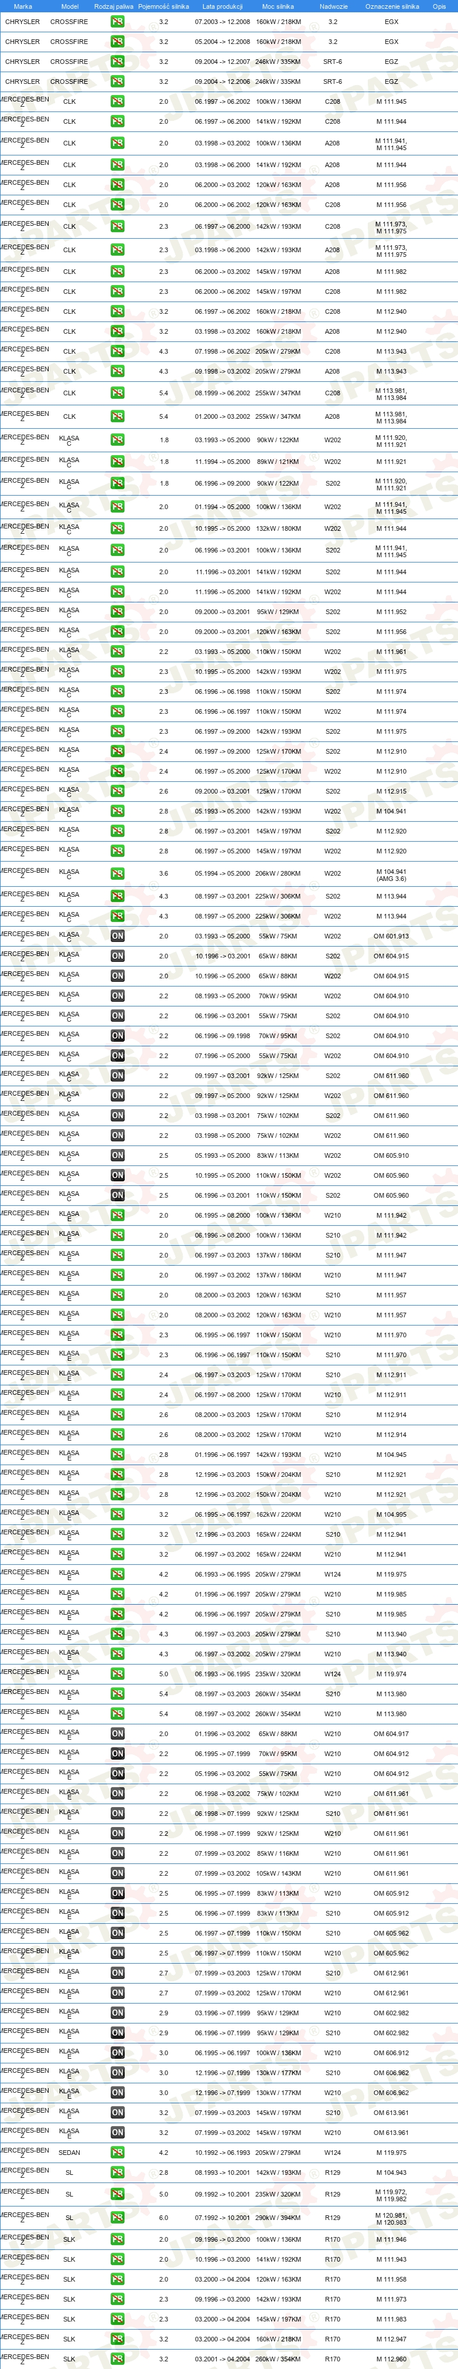Select the 05.2004 -> 12.2008 production years cell
The image size is (458, 2369).
click(222, 42)
